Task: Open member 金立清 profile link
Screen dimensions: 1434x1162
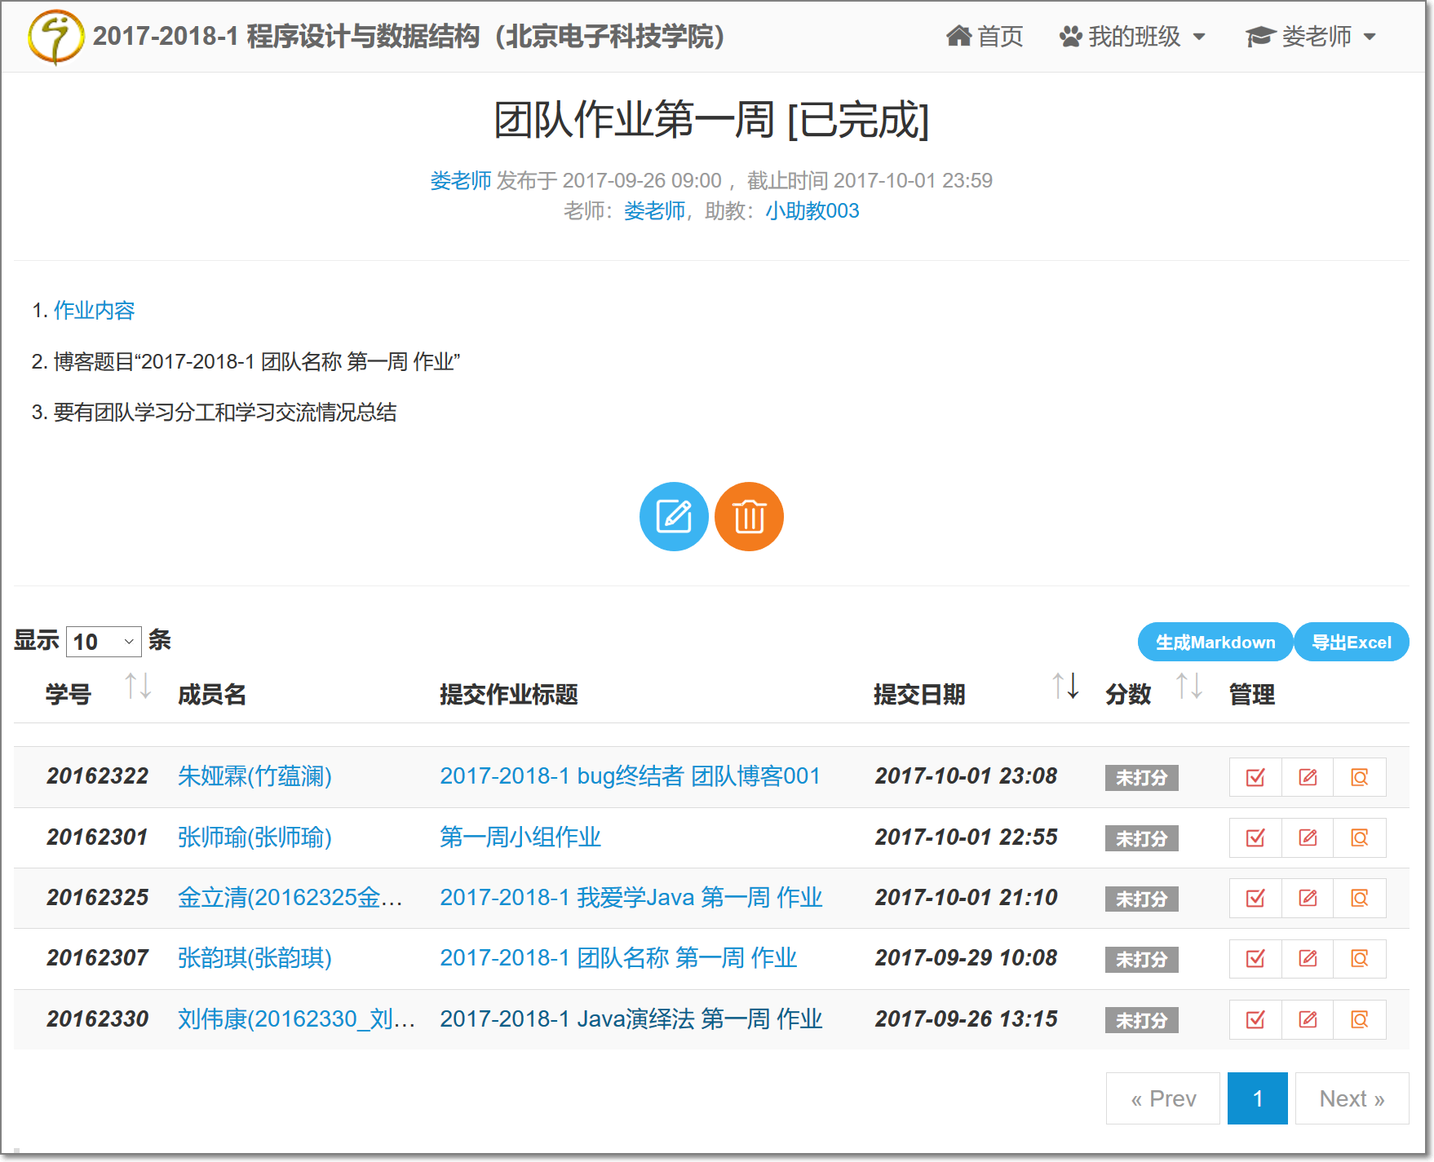Action: click(290, 898)
